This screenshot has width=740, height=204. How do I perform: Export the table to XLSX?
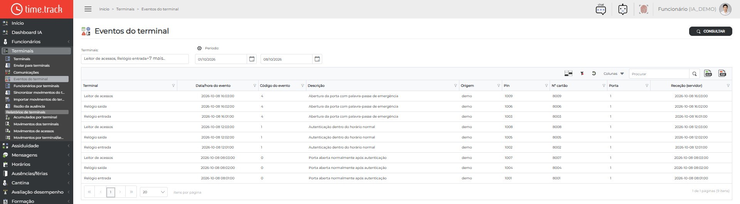[708, 73]
